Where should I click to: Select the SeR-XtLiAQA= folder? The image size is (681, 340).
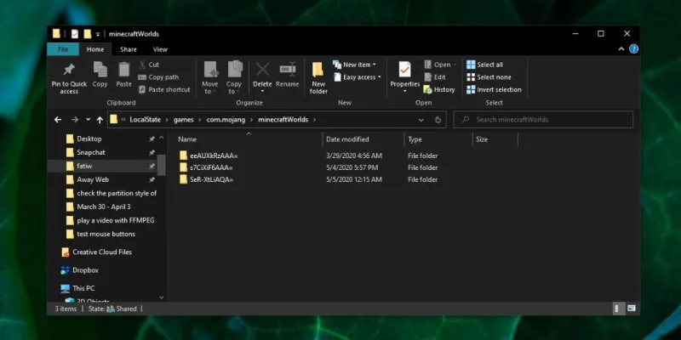206,179
